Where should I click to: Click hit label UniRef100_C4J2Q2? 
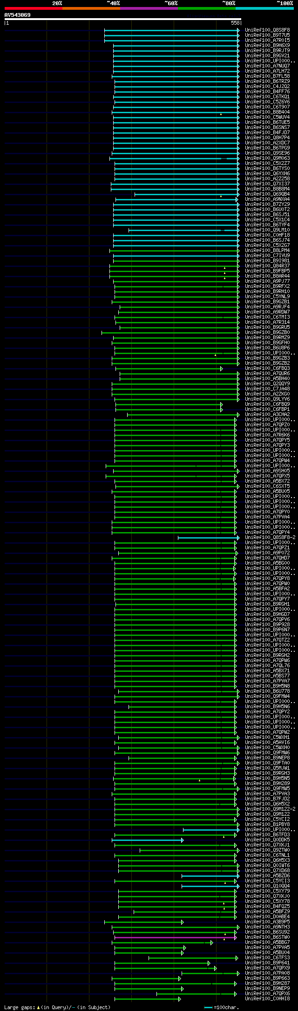[267, 86]
